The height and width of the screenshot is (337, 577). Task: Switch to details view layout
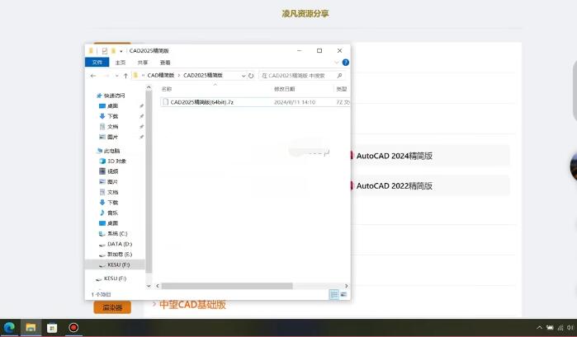click(x=333, y=294)
